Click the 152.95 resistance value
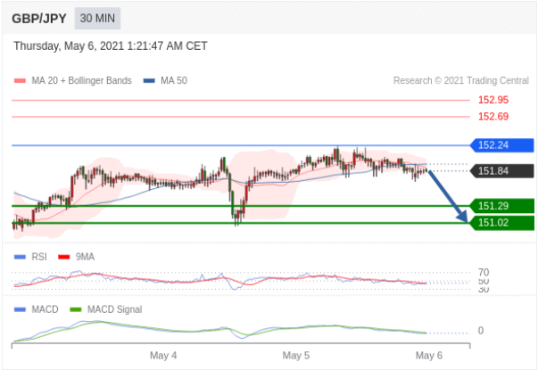538x370 pixels. point(493,100)
